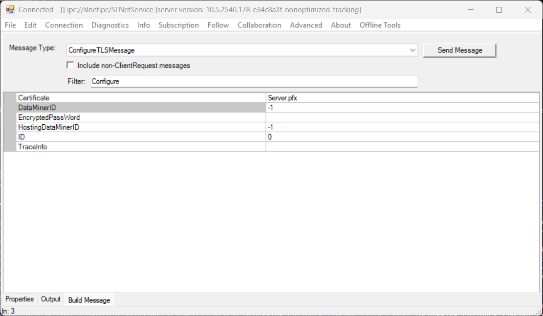
Task: Open the Subscription menu
Action: 178,25
